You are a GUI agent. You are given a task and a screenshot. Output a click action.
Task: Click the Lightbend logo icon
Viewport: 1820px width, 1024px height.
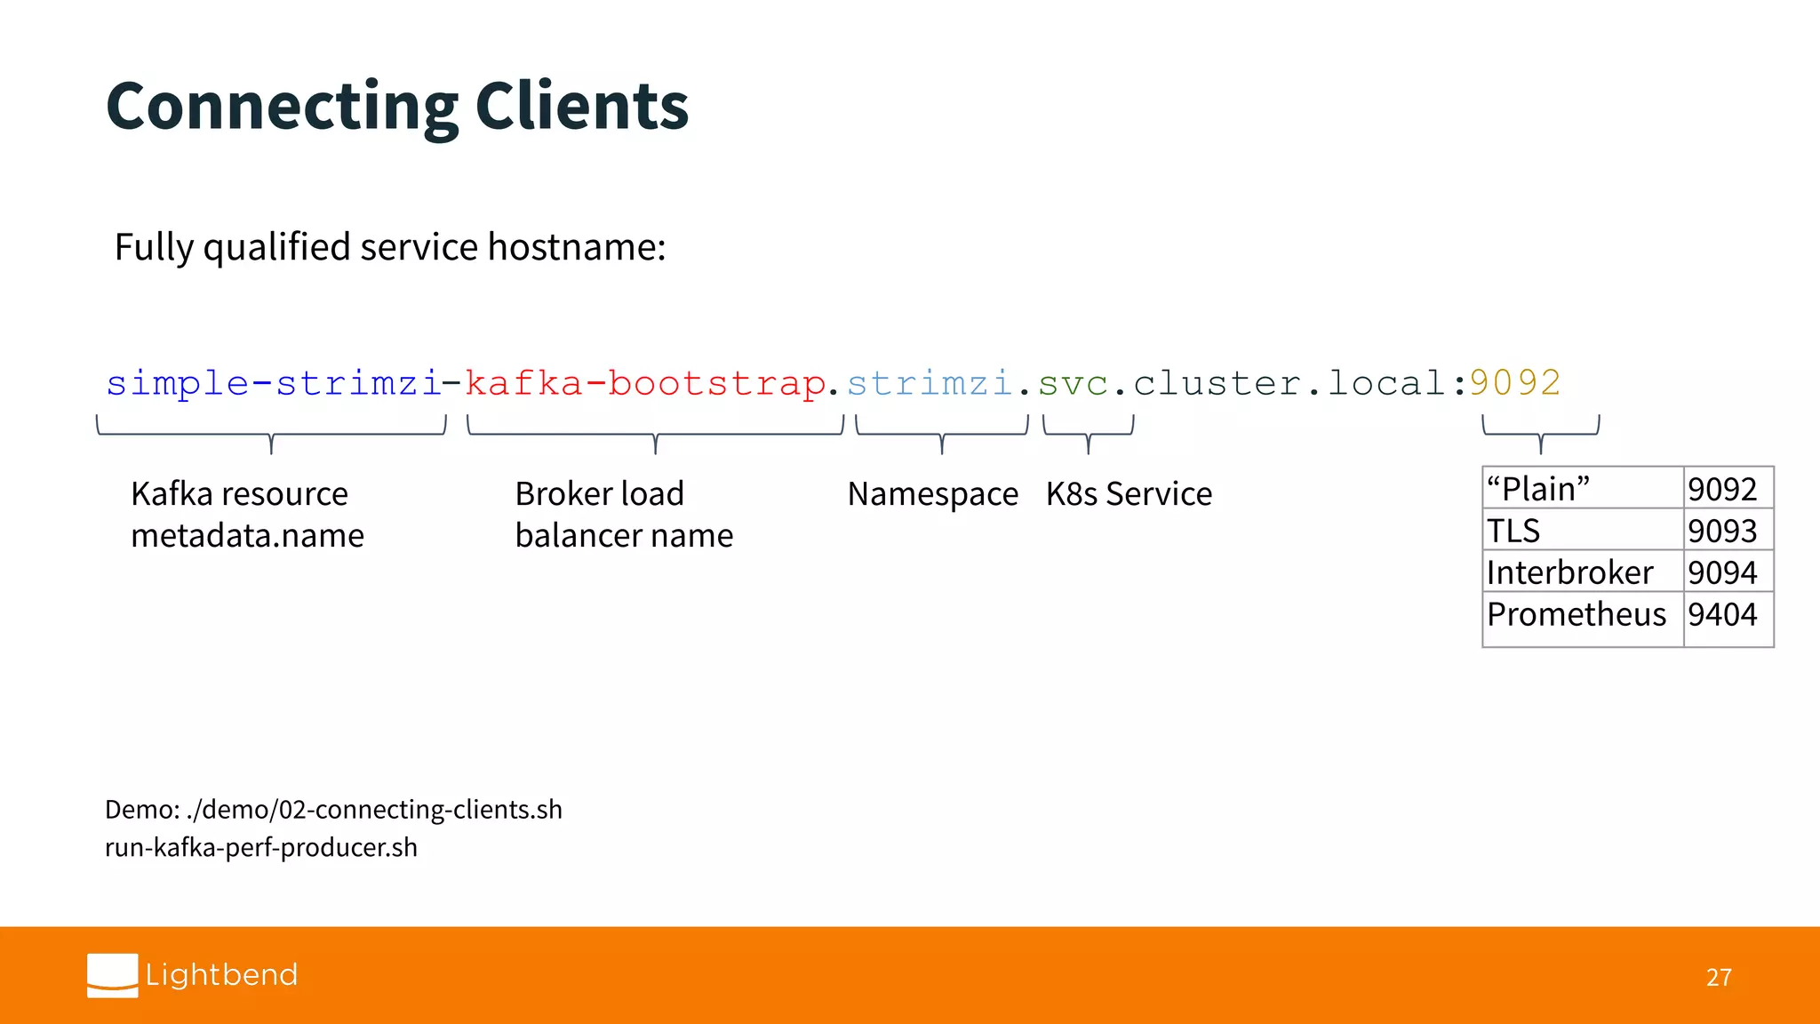point(112,975)
